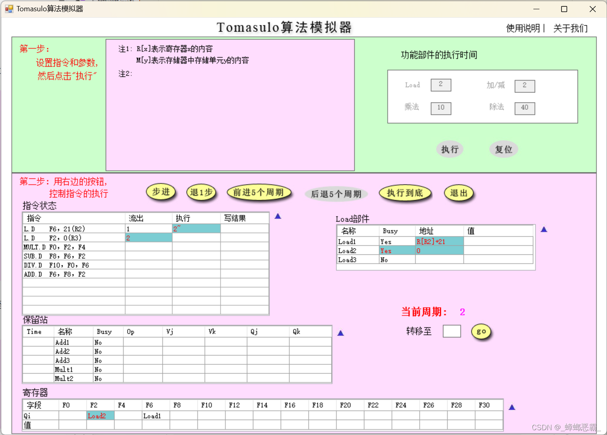Click the Load1 row name cell

tap(358, 242)
